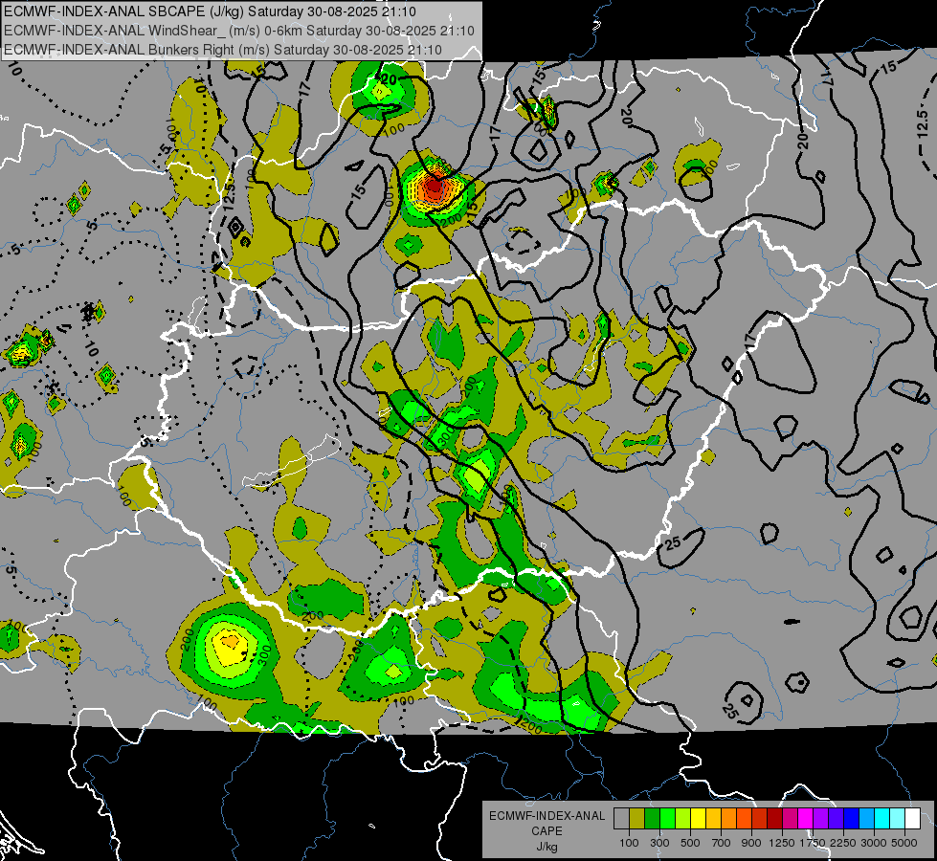The width and height of the screenshot is (937, 861).
Task: Click the legend label 900
Action: [751, 843]
